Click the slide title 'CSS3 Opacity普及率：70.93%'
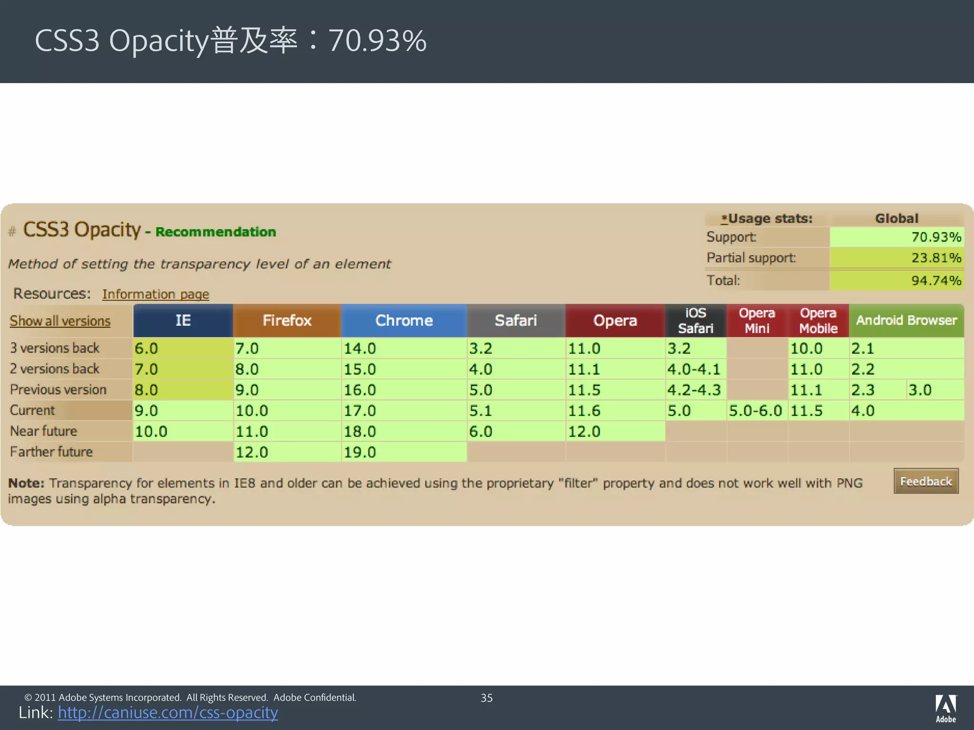The height and width of the screenshot is (730, 974). click(x=231, y=41)
